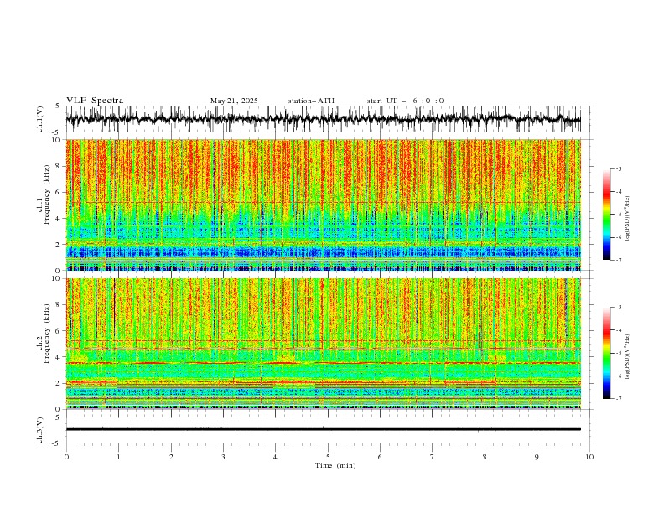Click the '-5' tick of the ch.3(V) axis

56,443
